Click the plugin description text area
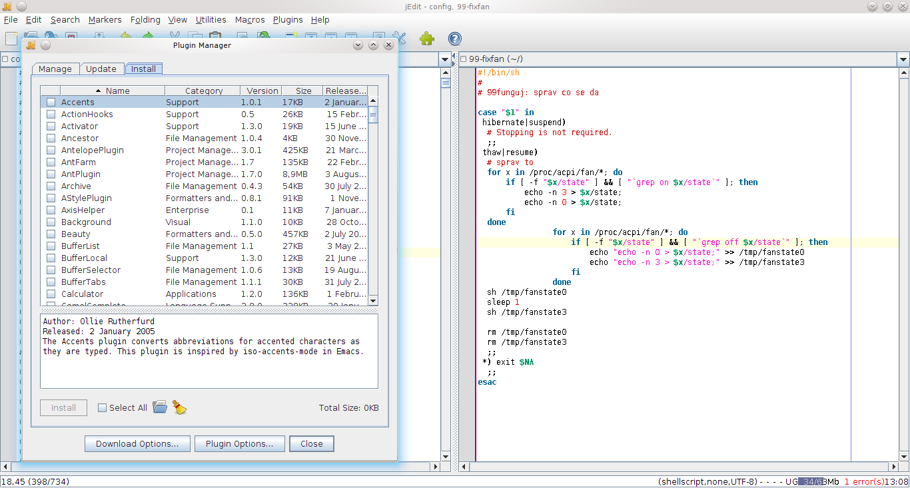Viewport: 910px width, 488px height. [209, 352]
